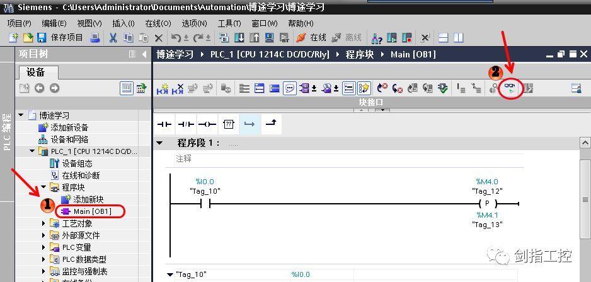Start simulation using the monitor icon

[x=270, y=37]
